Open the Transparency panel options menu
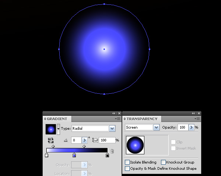This screenshot has height=176, width=221. 197,119
